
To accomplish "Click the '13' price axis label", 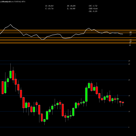I will pos(129,112).
